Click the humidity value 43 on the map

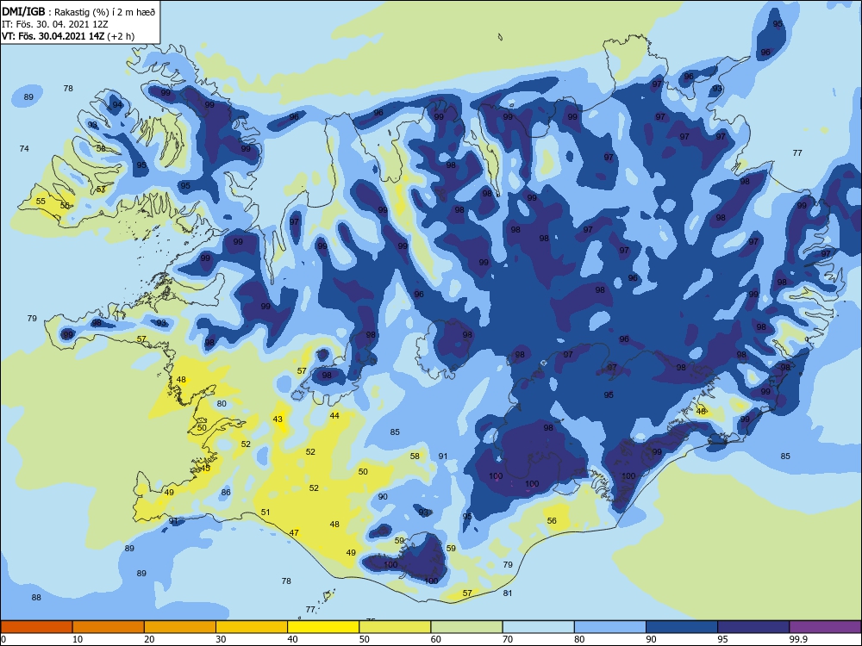278,419
